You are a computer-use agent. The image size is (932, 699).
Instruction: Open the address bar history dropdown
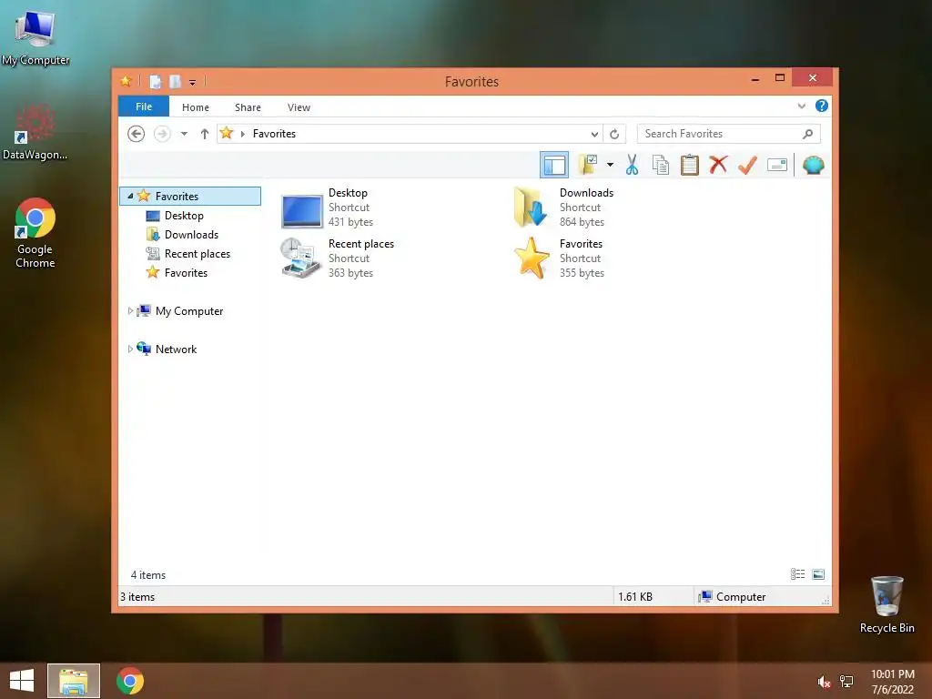[593, 134]
